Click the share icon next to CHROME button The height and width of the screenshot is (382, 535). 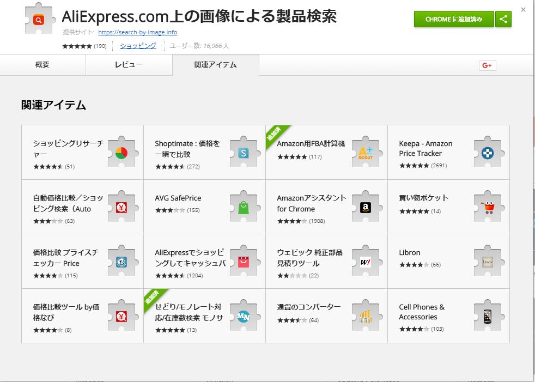coord(503,19)
